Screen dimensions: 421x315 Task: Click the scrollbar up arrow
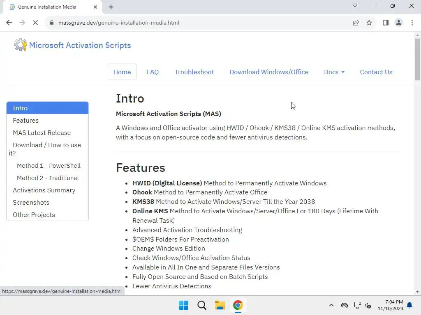tap(417, 35)
